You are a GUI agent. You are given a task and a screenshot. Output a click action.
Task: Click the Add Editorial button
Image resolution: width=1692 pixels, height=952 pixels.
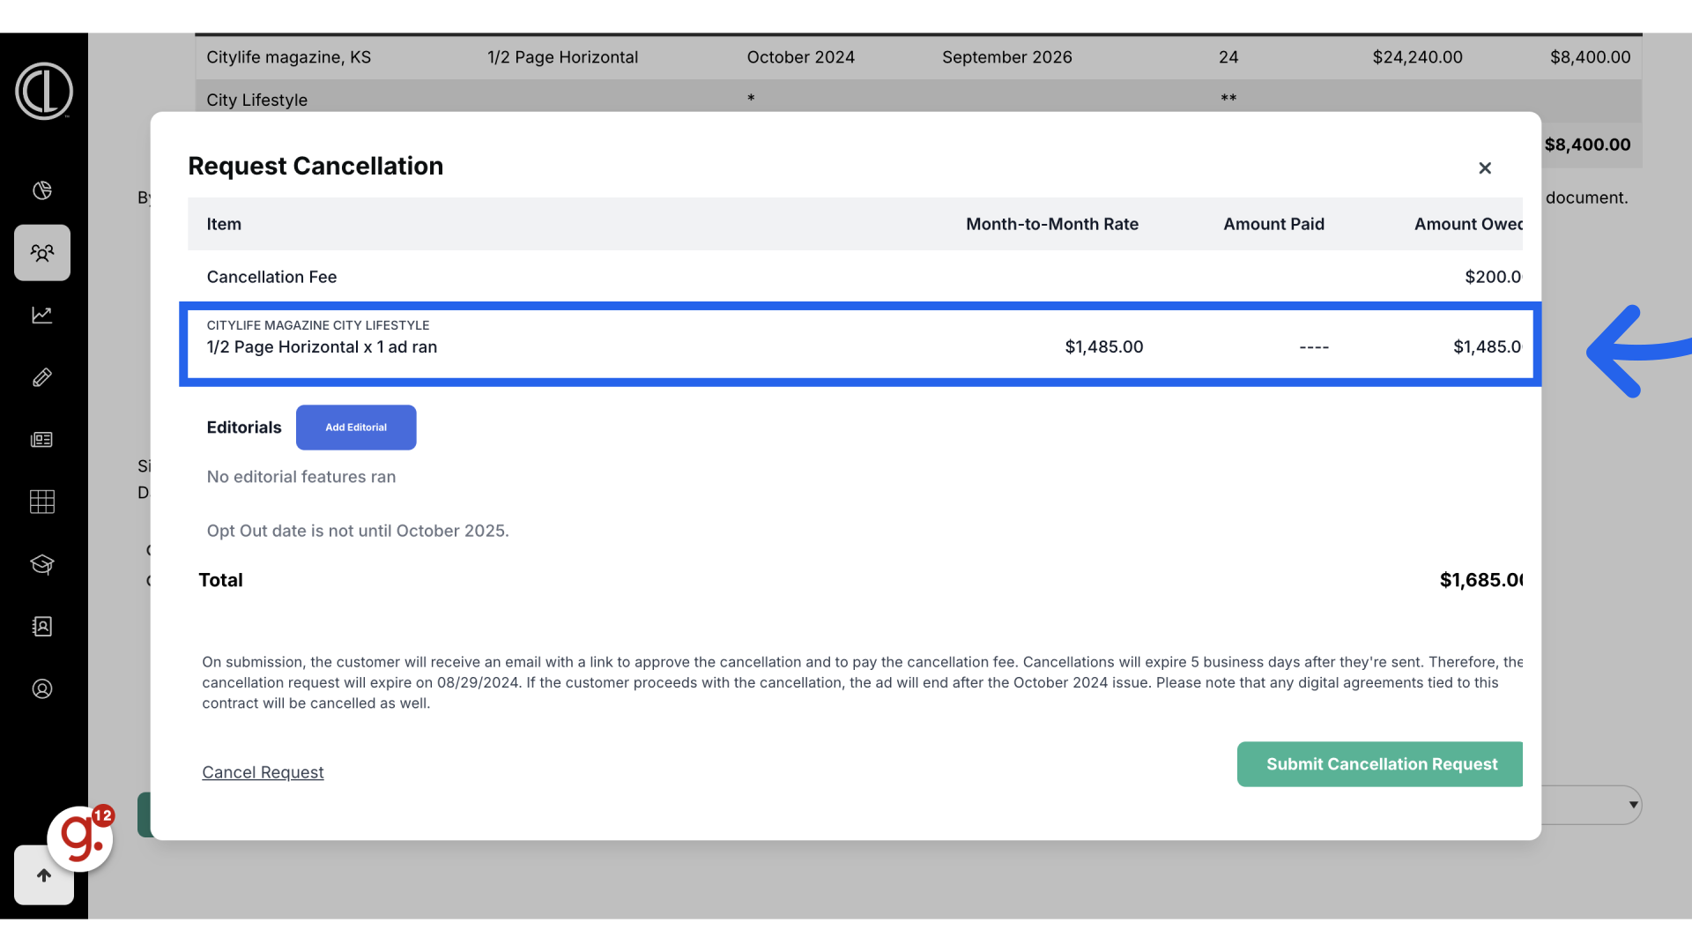point(356,428)
